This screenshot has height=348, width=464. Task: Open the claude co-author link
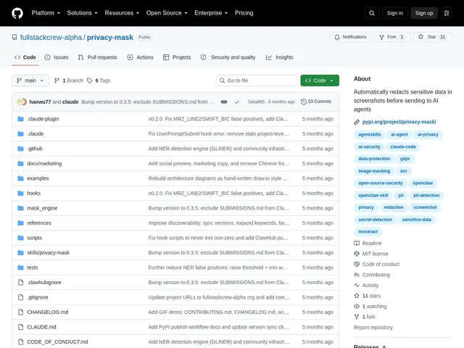(70, 101)
